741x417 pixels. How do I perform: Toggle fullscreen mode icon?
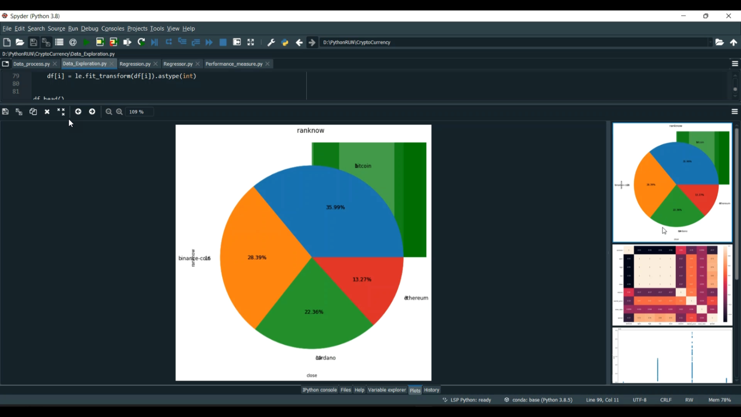(251, 42)
